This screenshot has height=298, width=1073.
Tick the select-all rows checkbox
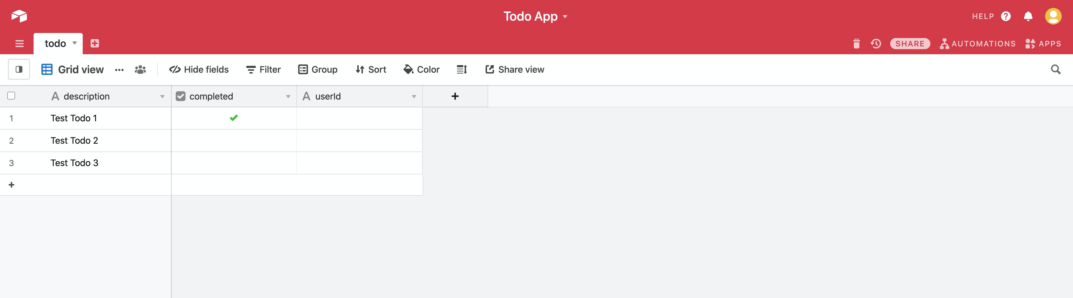pos(11,96)
